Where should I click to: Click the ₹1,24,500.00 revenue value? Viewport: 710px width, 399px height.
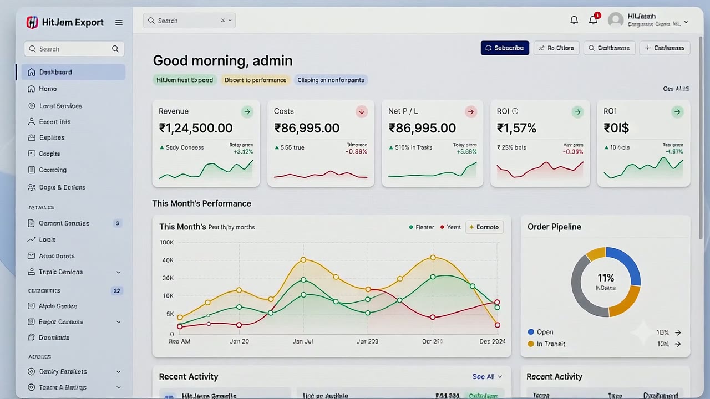pos(196,129)
